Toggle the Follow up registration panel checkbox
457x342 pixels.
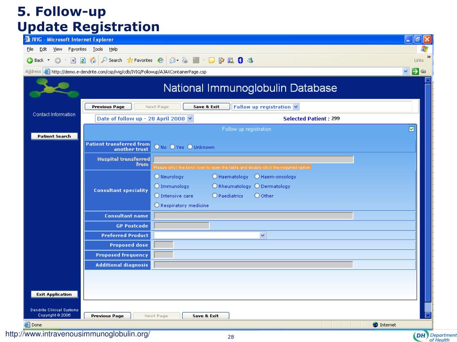pyautogui.click(x=411, y=129)
